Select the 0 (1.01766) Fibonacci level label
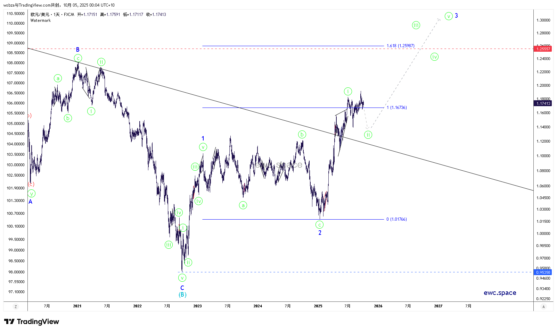557x332 pixels. pos(396,219)
